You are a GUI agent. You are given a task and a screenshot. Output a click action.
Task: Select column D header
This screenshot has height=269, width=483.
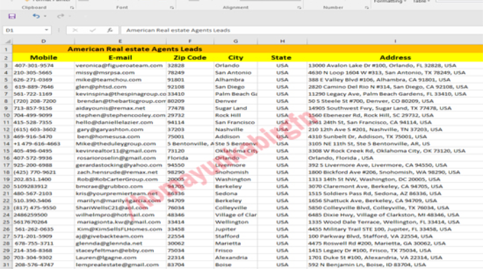click(43, 41)
